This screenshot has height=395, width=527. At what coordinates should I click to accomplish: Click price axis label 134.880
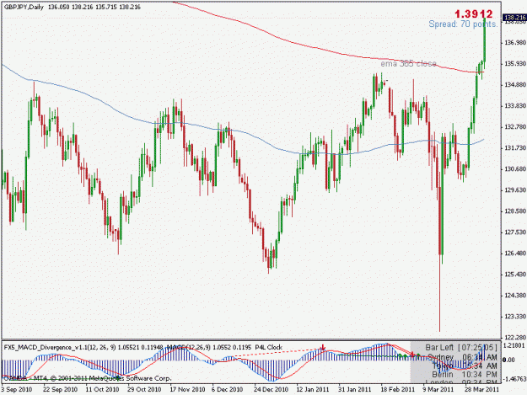point(515,84)
